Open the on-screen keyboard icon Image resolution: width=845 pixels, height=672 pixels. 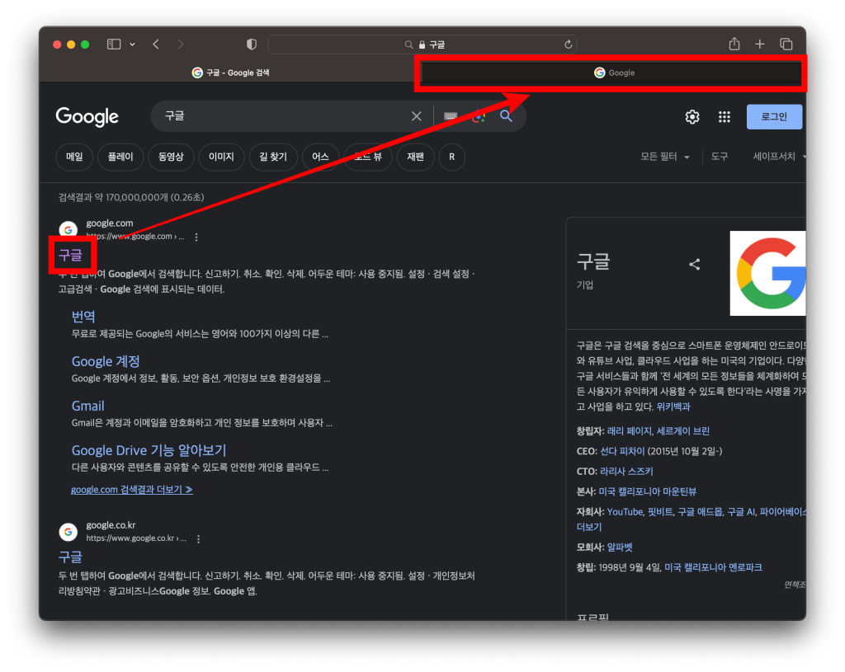(x=451, y=116)
